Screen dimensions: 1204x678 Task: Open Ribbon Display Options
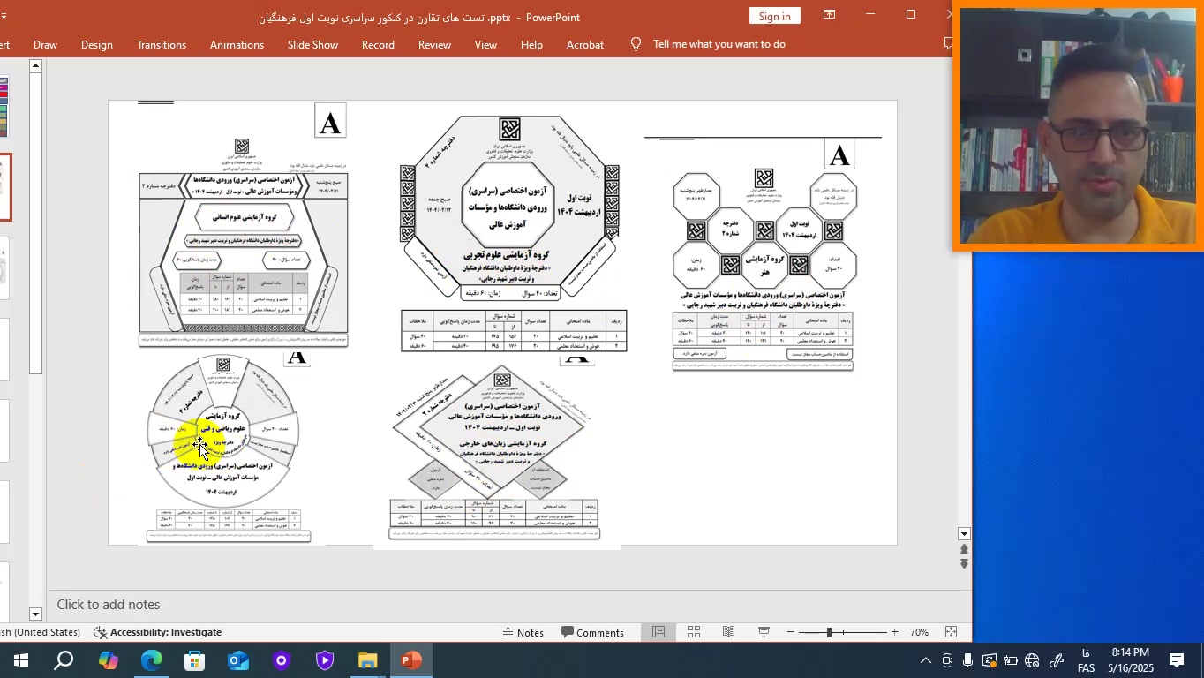[x=829, y=15]
